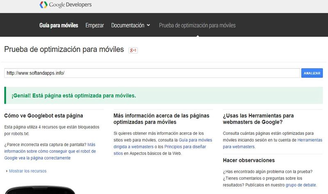The image size is (328, 194).
Task: Click the 'Más información acerca de las páginas' heading
Action: tap(161, 119)
